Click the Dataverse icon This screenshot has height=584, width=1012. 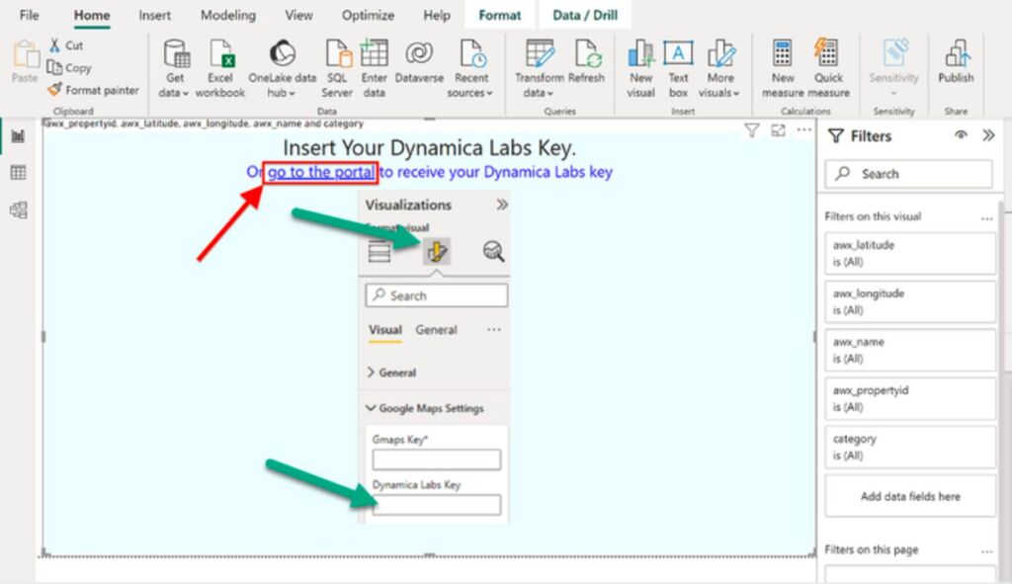click(419, 55)
